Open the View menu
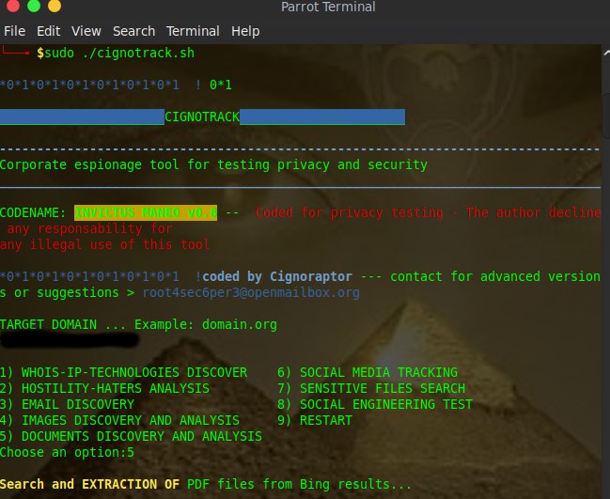 click(86, 31)
